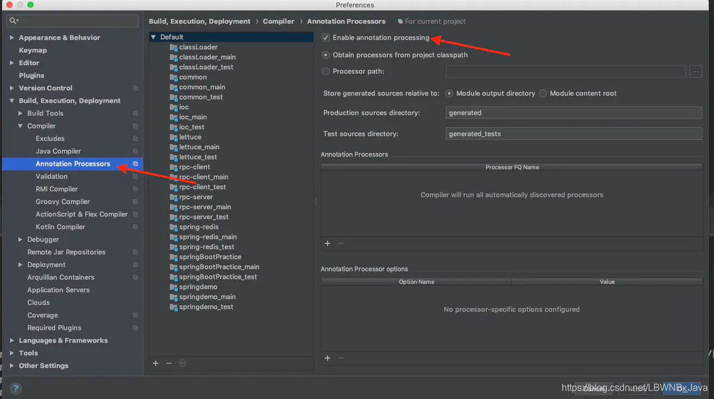The image size is (714, 399).
Task: Click the blue OK button
Action: (x=683, y=388)
